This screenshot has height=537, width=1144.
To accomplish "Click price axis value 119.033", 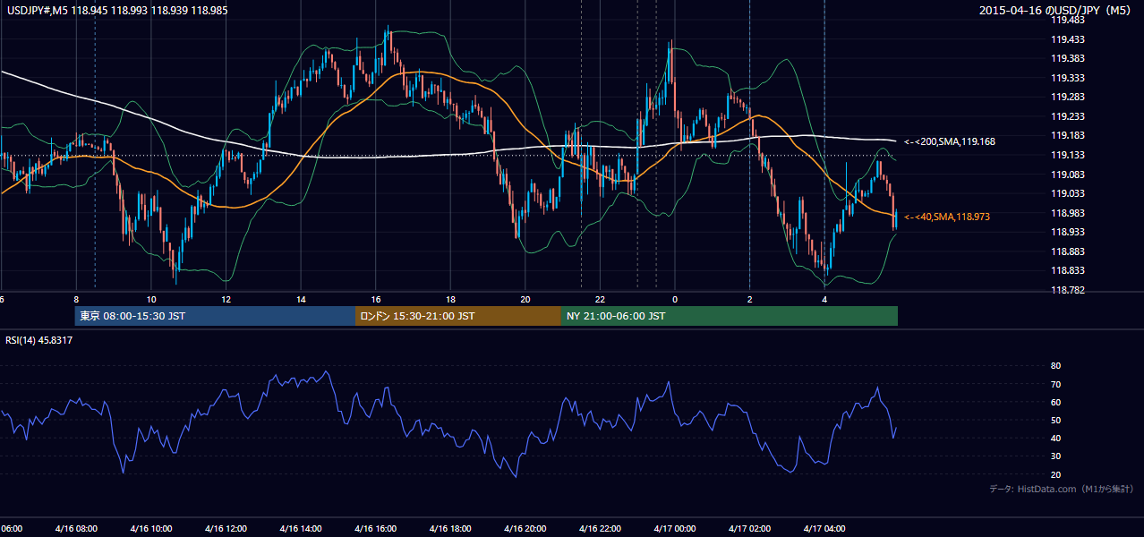I will pyautogui.click(x=1067, y=193).
